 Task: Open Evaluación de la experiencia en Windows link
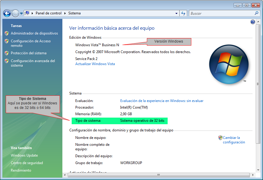coord(162,101)
